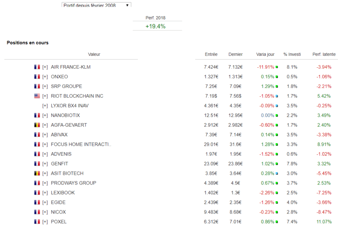338x228 pixels.
Task: Expand the [+] beside LYXOR BX4 INAV
Action: (45, 106)
